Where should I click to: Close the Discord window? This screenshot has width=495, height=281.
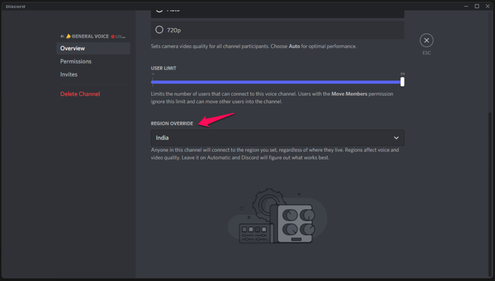(x=487, y=6)
